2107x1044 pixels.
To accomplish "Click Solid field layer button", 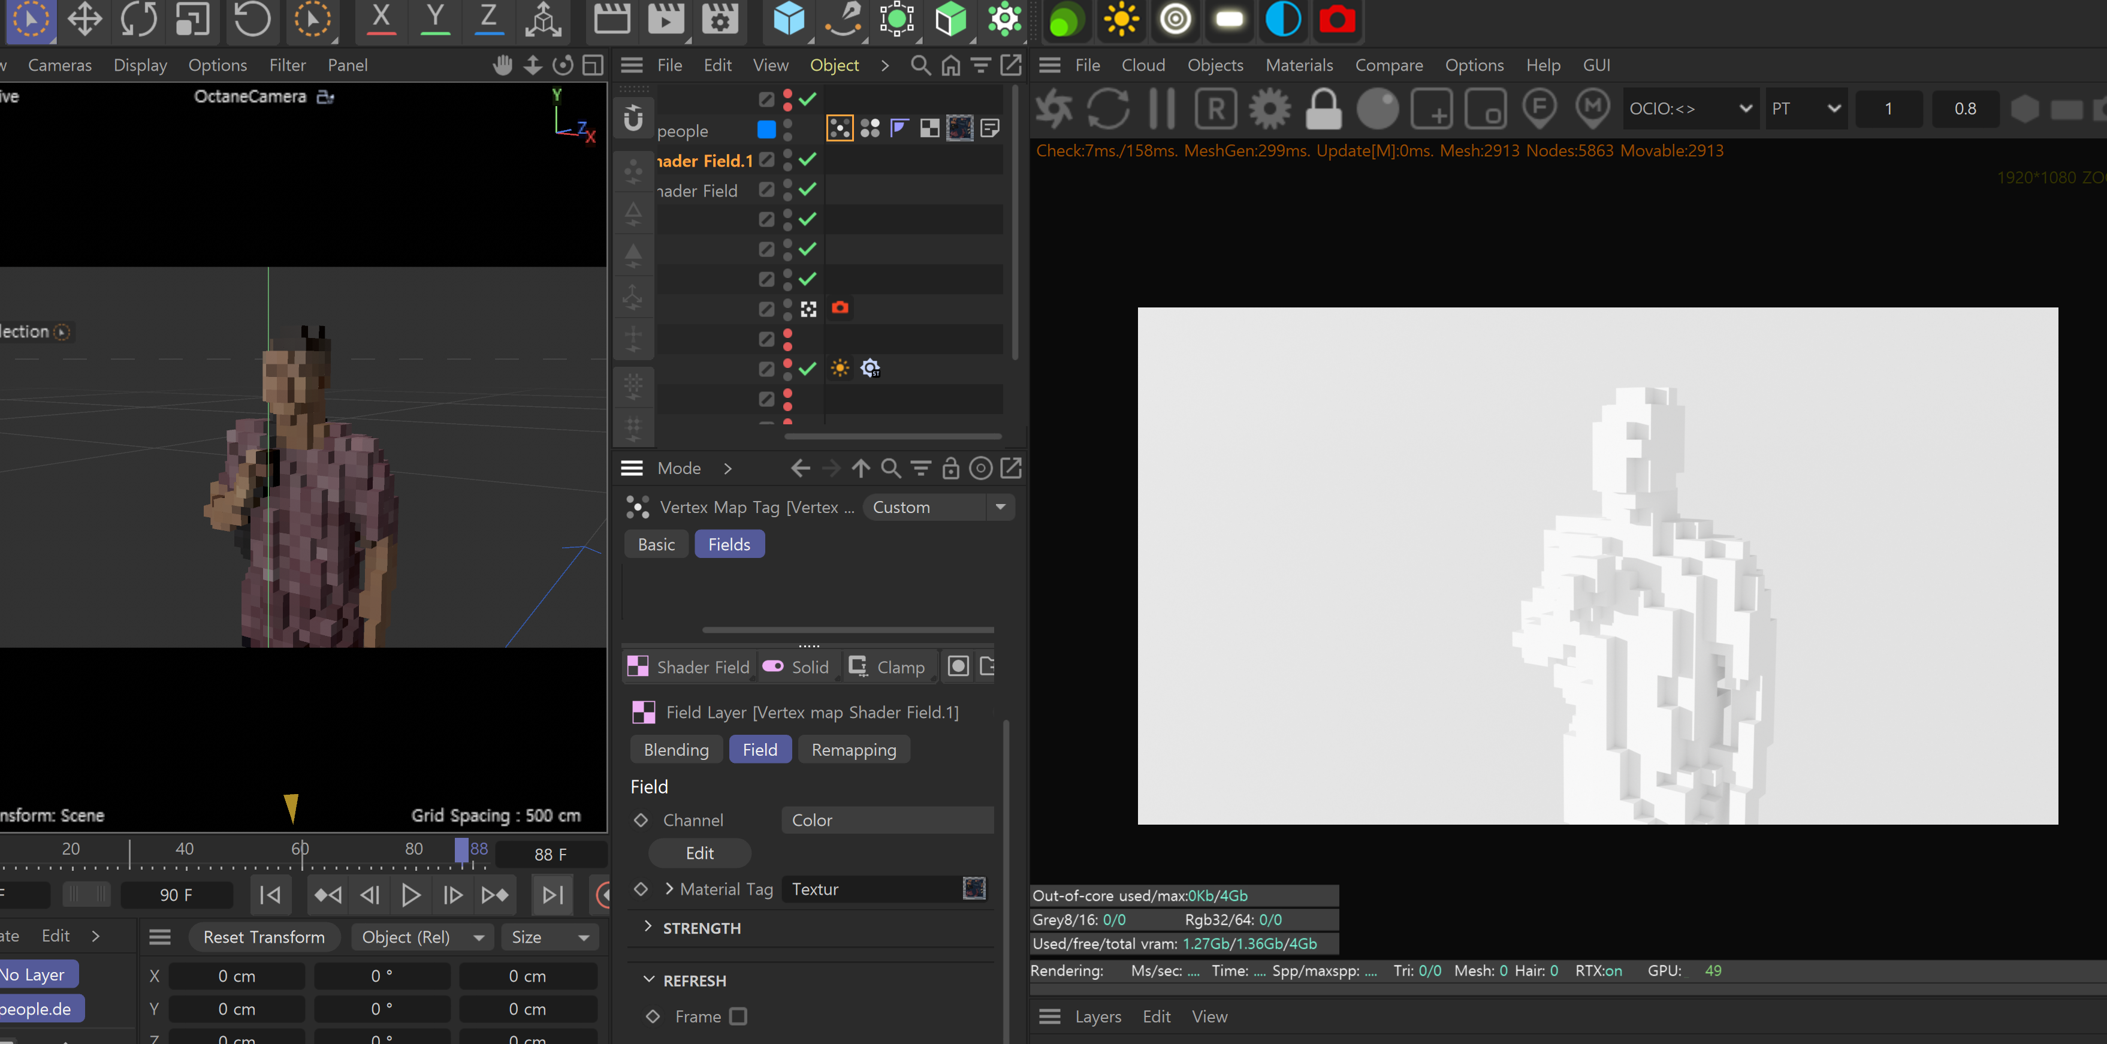I will pos(796,668).
